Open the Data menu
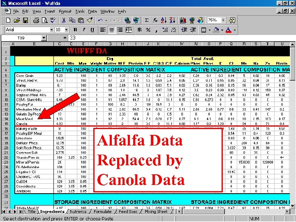The image size is (296, 222). tap(92, 12)
